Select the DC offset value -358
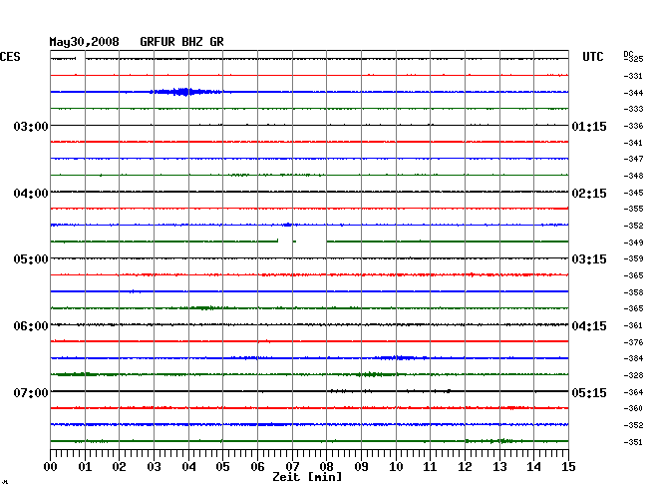This screenshot has width=648, height=493. click(x=633, y=292)
